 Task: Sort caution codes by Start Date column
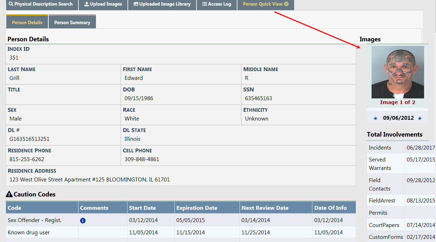pos(143,208)
